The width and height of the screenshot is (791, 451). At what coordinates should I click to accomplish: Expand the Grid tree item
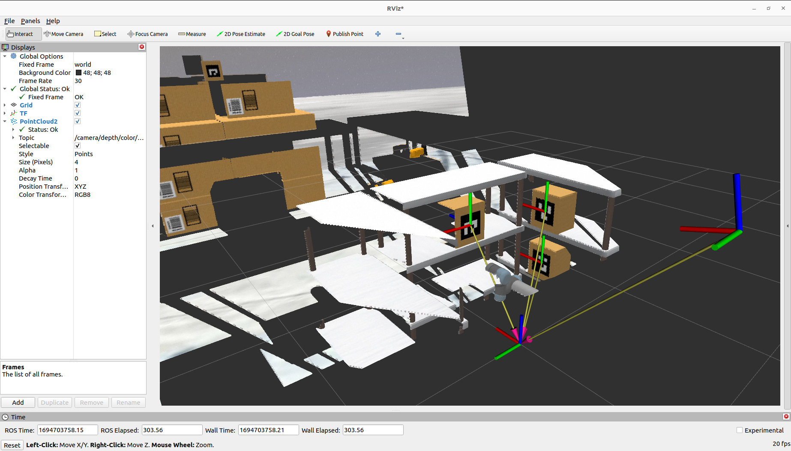pyautogui.click(x=5, y=105)
